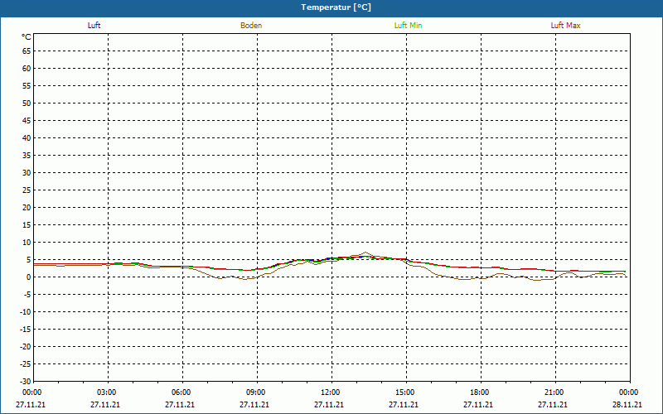Click the -5 y-axis value
This screenshot has width=663, height=414.
[27, 295]
